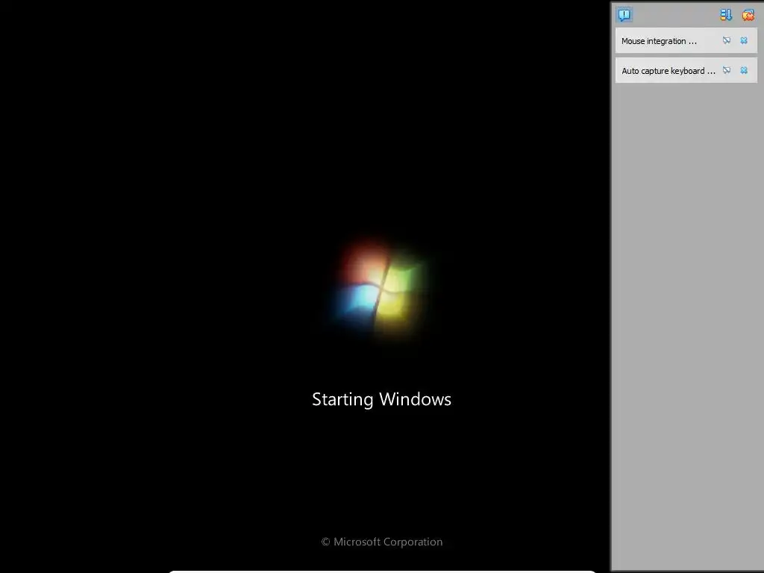Click the dismiss all notifications icon

748,15
